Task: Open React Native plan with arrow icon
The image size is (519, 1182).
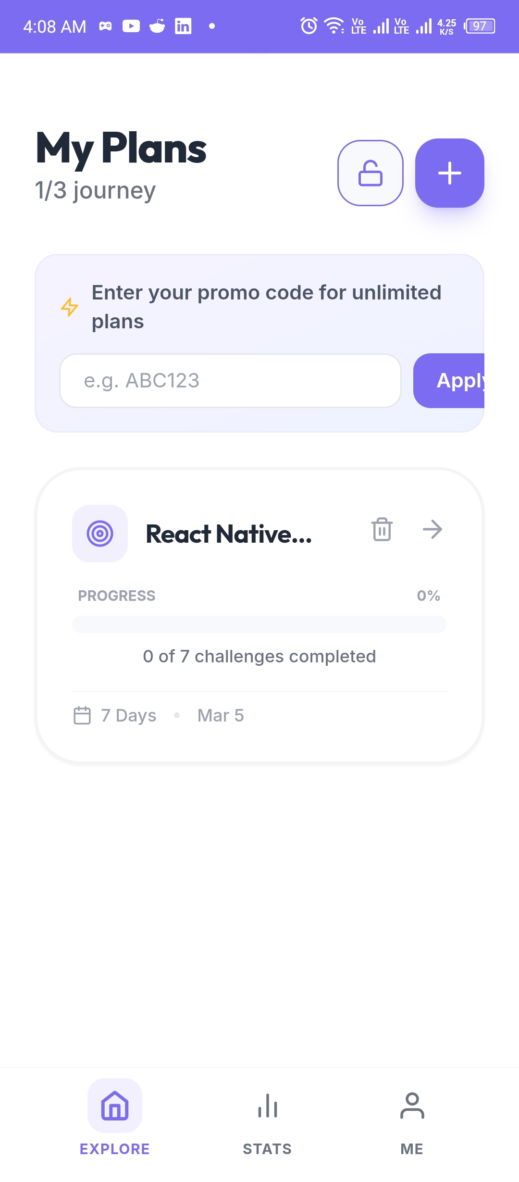Action: (x=432, y=529)
